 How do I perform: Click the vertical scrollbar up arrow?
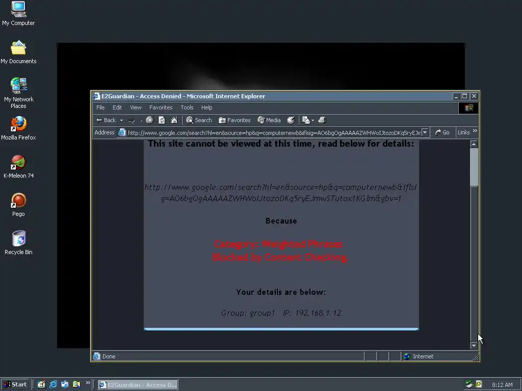coord(474,144)
